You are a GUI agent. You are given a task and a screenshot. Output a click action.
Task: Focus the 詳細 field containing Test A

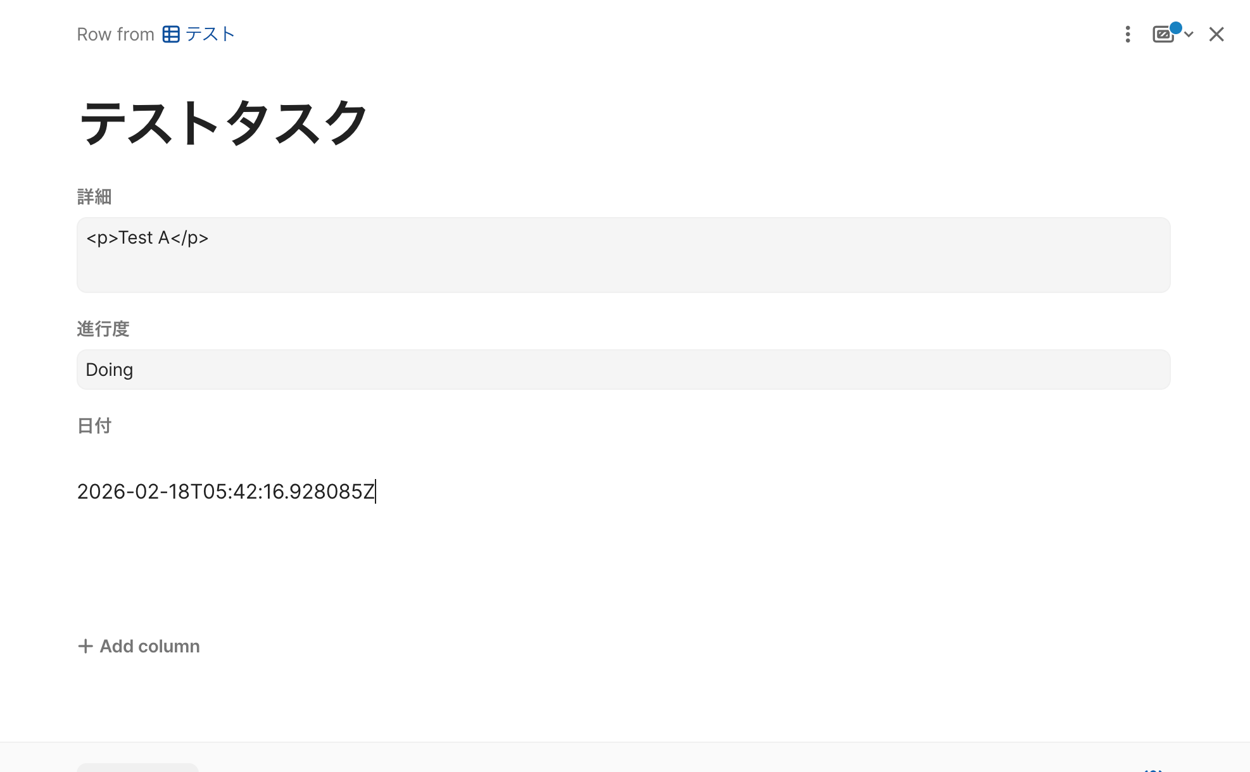tap(623, 254)
